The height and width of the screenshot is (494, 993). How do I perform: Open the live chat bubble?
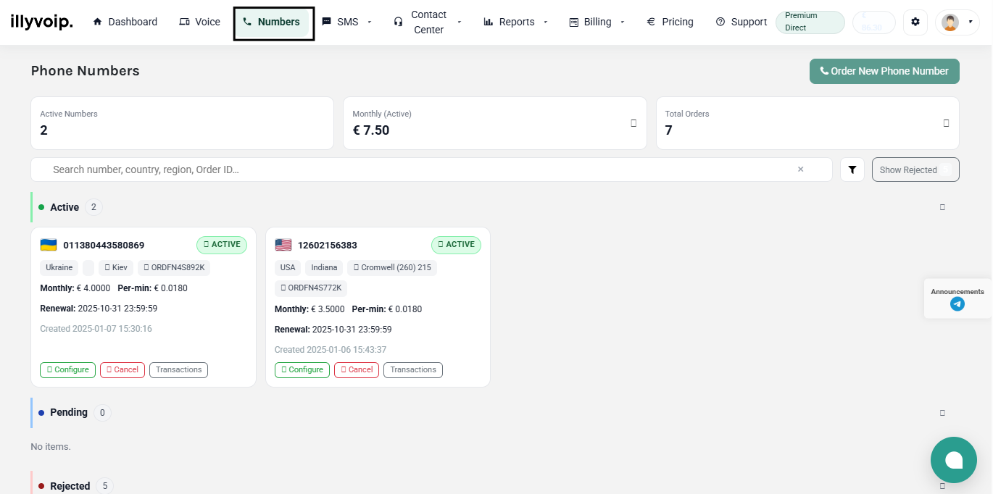pos(953,460)
